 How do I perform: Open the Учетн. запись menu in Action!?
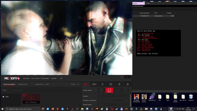35,78
